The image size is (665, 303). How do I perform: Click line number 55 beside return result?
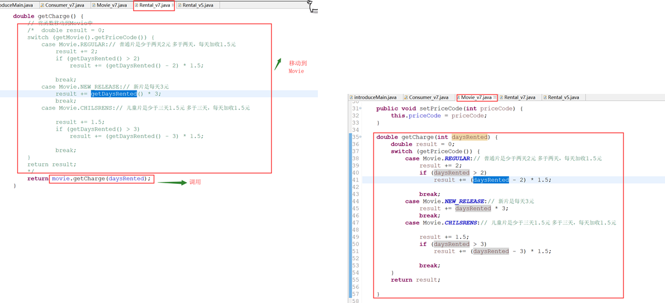355,280
